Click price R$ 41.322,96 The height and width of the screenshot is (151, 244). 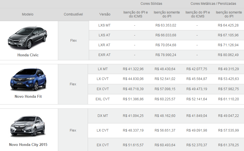click(133, 69)
